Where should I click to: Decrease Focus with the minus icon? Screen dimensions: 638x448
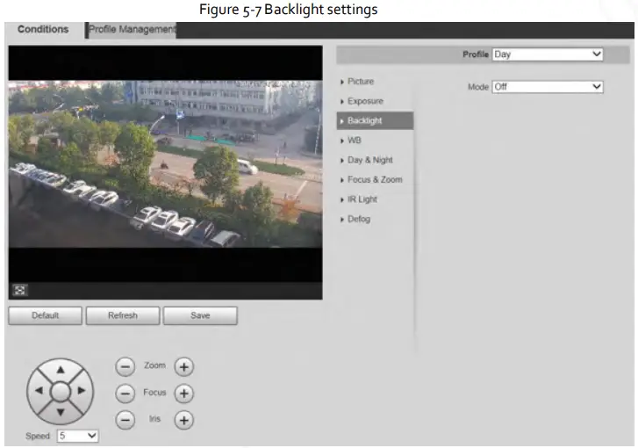pyautogui.click(x=125, y=394)
